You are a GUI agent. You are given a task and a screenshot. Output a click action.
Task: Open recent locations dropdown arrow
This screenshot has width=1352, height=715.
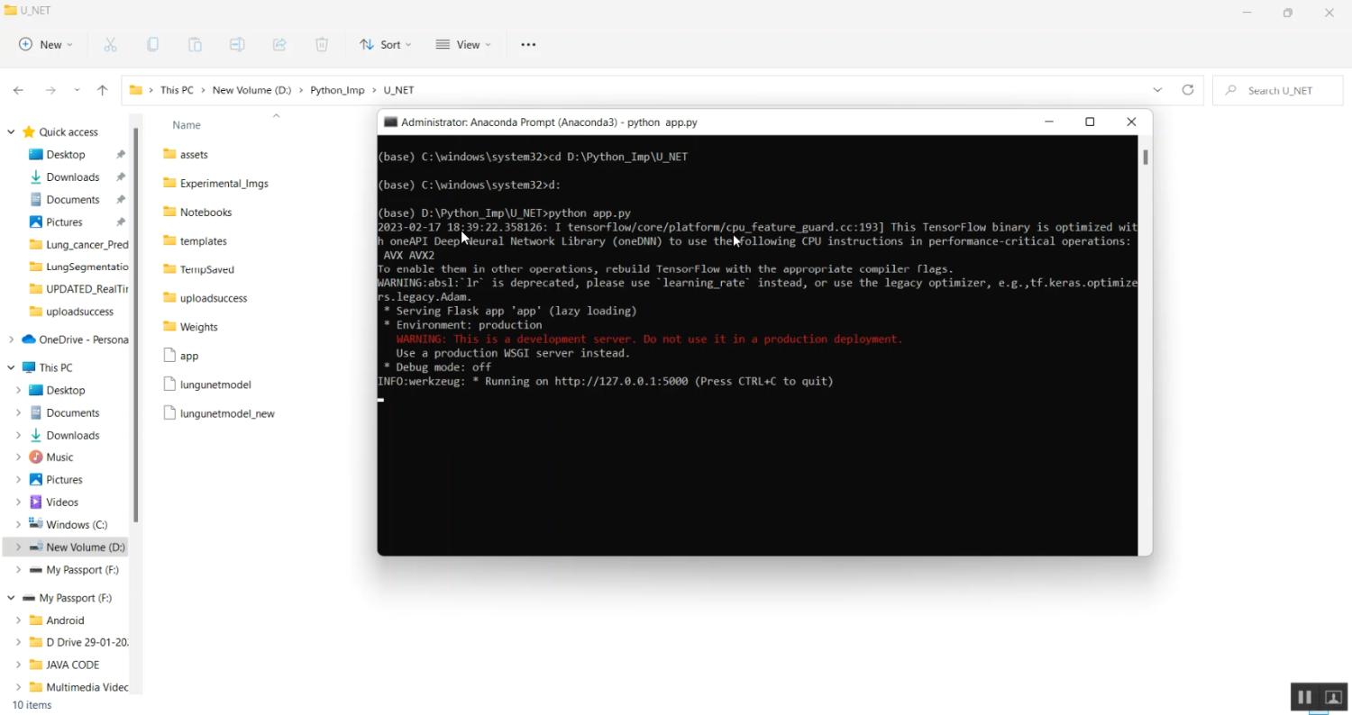click(x=77, y=90)
